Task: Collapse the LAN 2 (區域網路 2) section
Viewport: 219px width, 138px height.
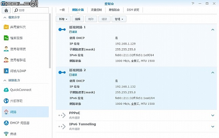Action: pyautogui.click(x=213, y=73)
